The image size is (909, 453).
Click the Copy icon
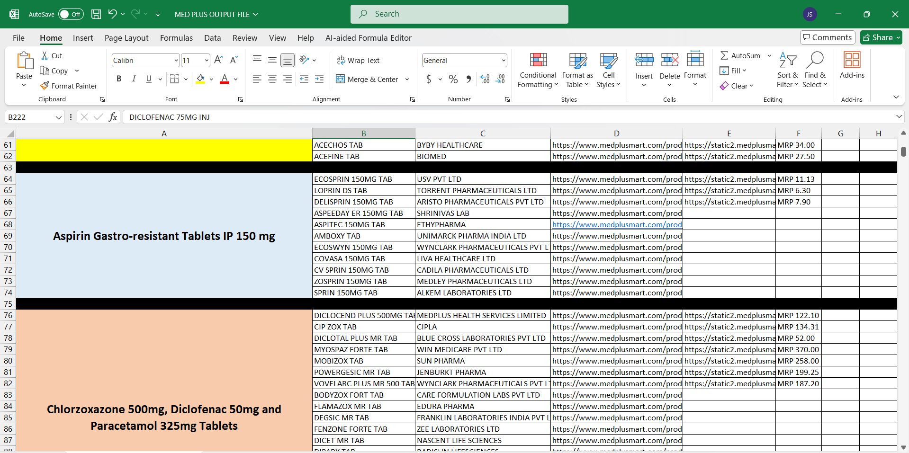tap(45, 71)
